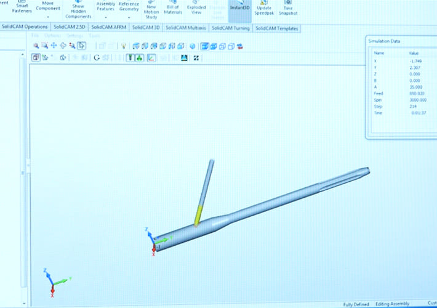Click the Fully Defined status bar text
Image resolution: width=437 pixels, height=308 pixels.
point(356,304)
